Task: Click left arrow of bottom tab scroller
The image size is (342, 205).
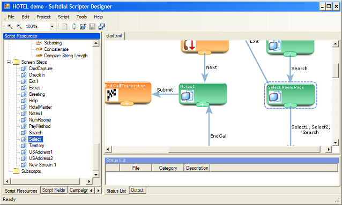Action: [91, 191]
